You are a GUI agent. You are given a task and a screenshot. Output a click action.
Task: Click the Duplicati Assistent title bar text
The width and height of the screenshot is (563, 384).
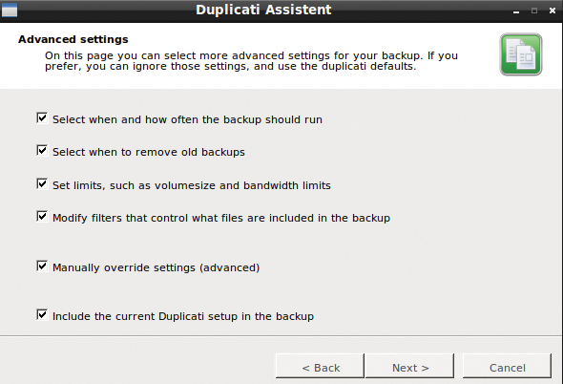click(263, 10)
